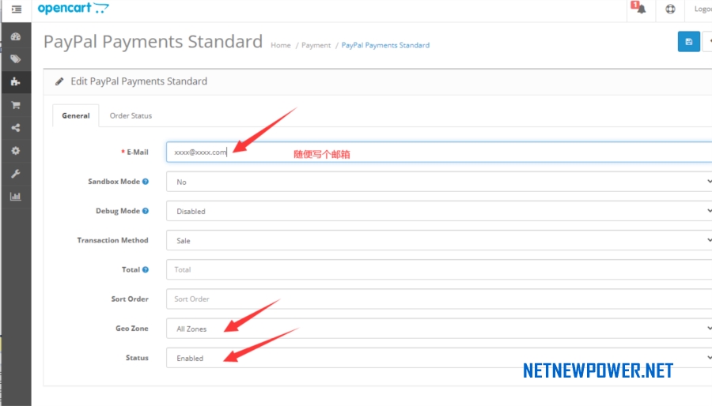This screenshot has height=406, width=712.
Task: Toggle the sidebar menu hamburger icon
Action: coord(17,9)
